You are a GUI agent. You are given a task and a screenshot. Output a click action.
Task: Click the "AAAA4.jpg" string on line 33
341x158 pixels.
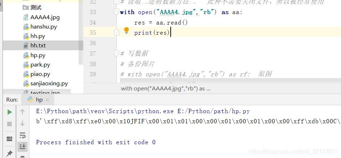coord(176,12)
